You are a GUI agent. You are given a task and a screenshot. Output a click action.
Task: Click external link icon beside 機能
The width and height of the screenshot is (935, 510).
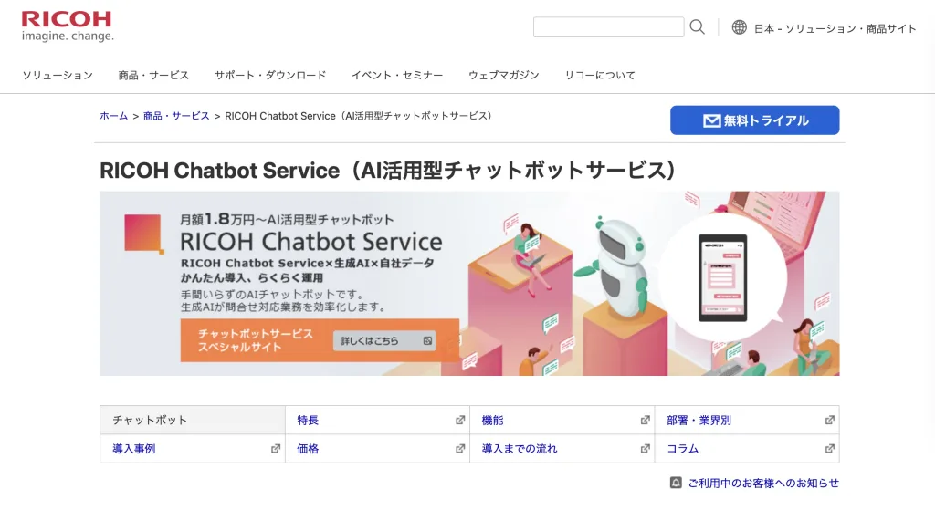[646, 420]
